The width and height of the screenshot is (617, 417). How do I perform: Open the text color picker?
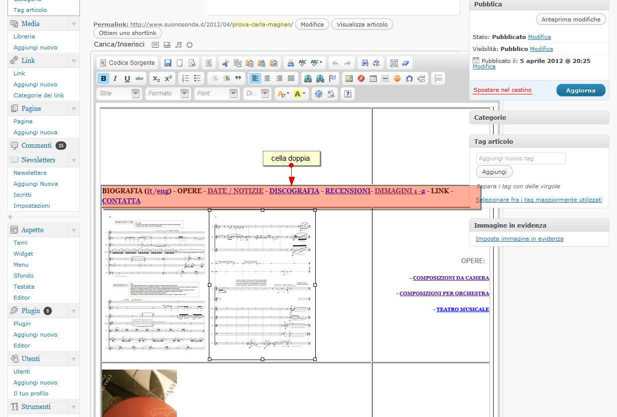(x=283, y=93)
